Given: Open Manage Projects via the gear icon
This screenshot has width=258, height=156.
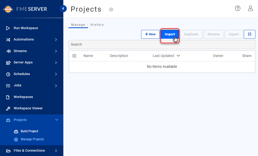Looking at the screenshot, I should pos(16,139).
